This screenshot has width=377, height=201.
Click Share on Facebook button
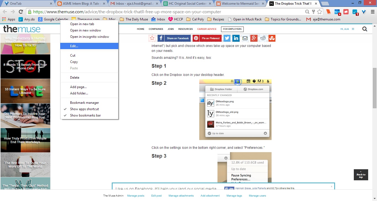174,38
